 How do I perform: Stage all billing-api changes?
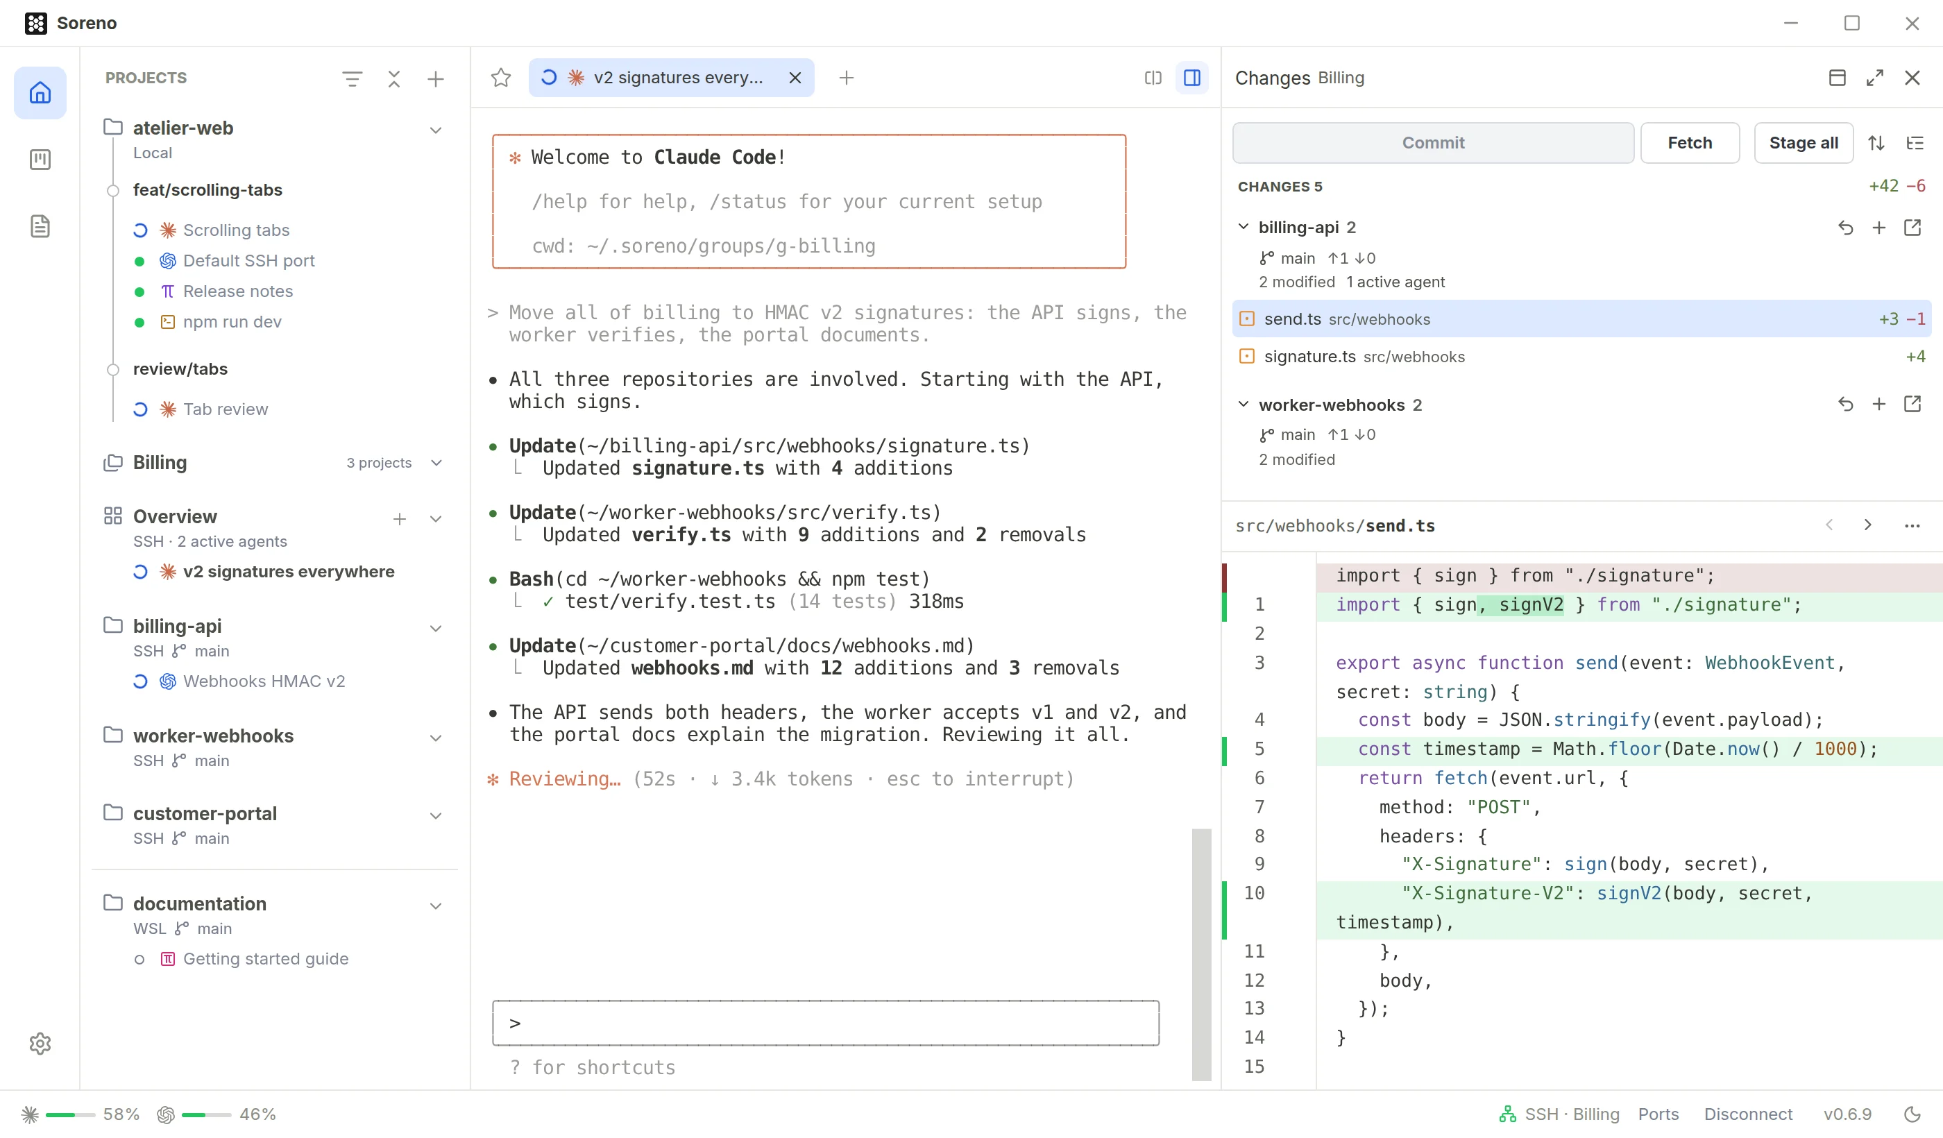pyautogui.click(x=1879, y=228)
